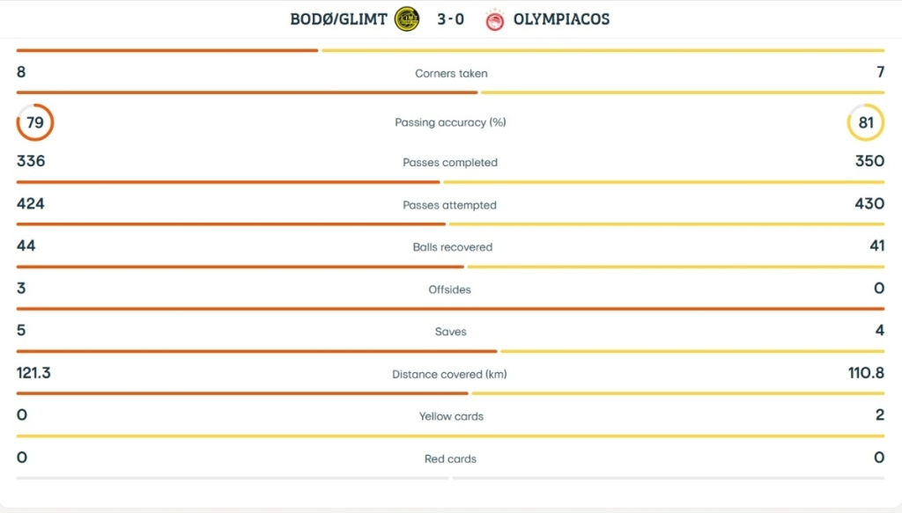Click the Olympiacos club crest
Screen dimensions: 902x513
(x=494, y=18)
